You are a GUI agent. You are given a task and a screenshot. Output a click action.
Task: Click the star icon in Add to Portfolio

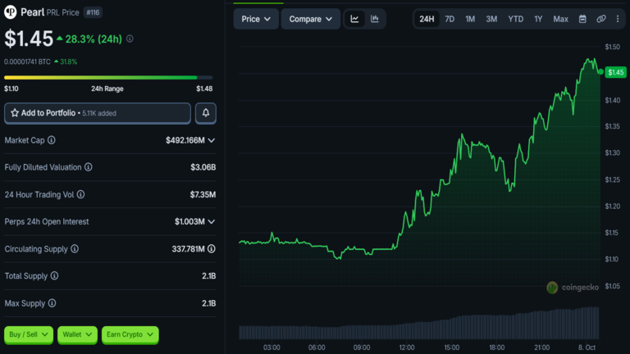click(15, 113)
